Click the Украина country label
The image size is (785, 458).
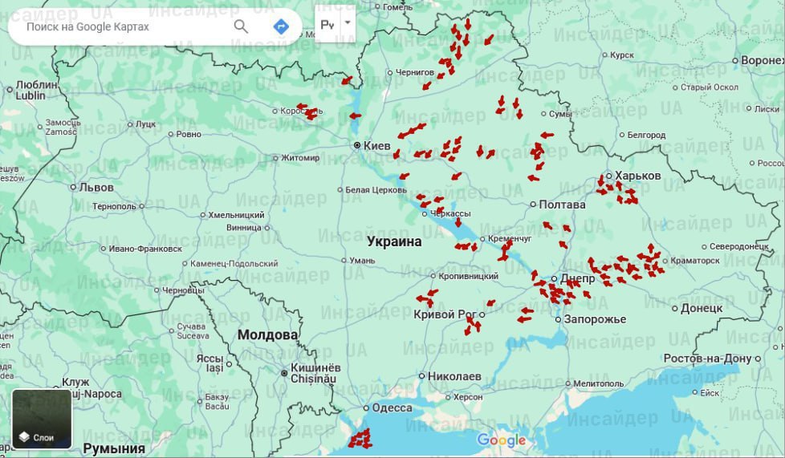pyautogui.click(x=394, y=241)
